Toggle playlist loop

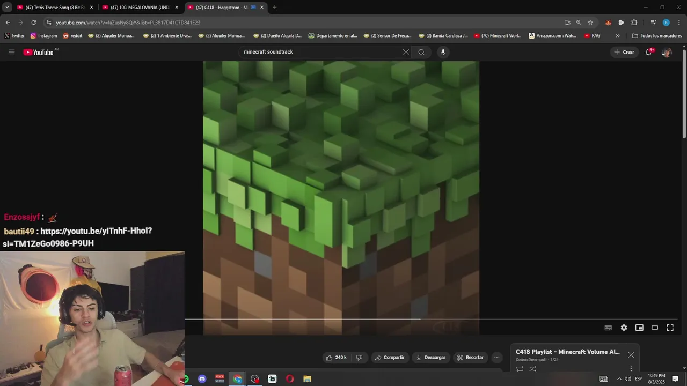(520, 369)
